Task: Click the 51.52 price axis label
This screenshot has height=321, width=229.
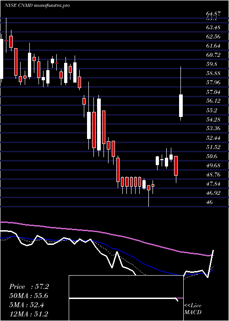Action: [x=214, y=147]
